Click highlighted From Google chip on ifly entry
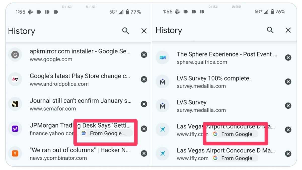302x170 pixels. coord(235,134)
